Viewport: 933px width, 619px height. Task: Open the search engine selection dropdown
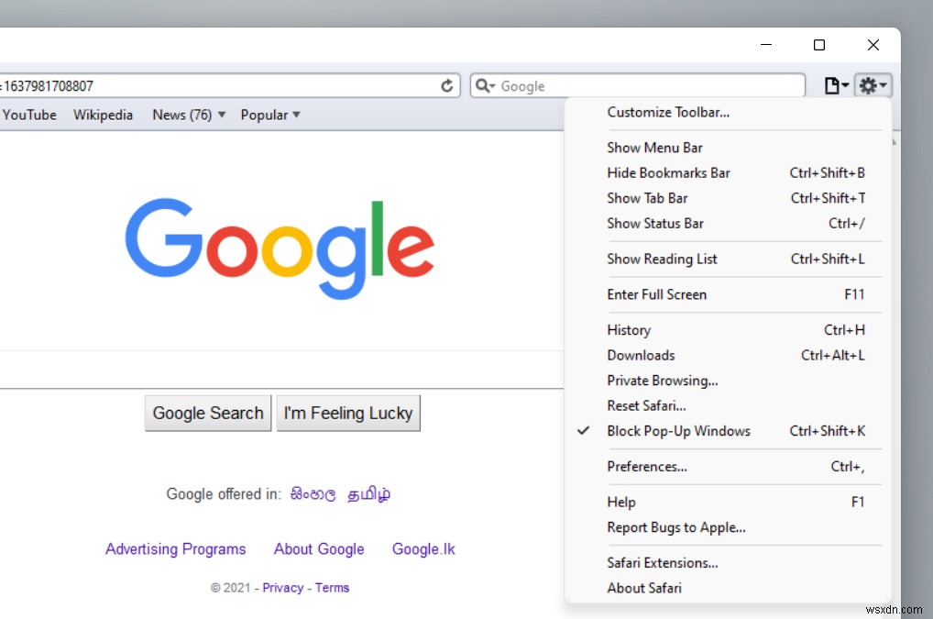(495, 85)
